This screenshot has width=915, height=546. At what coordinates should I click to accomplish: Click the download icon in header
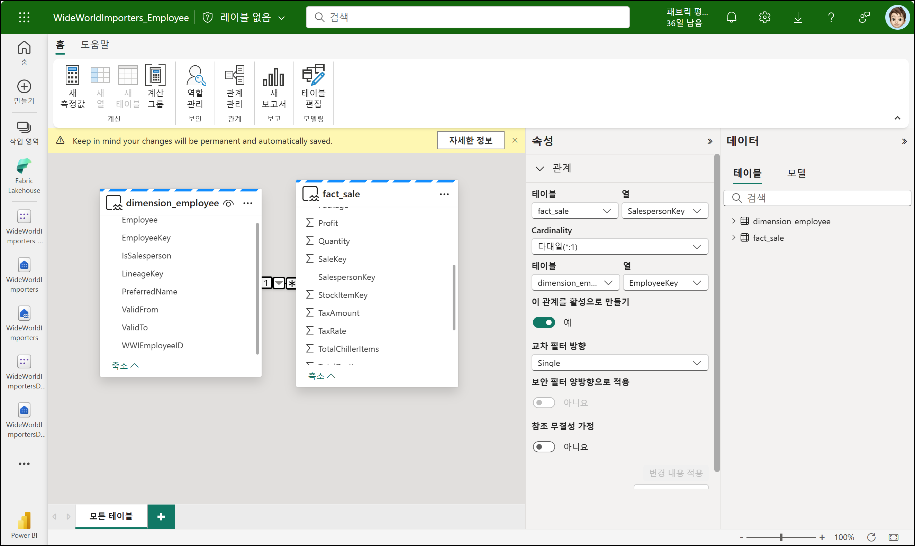click(798, 17)
